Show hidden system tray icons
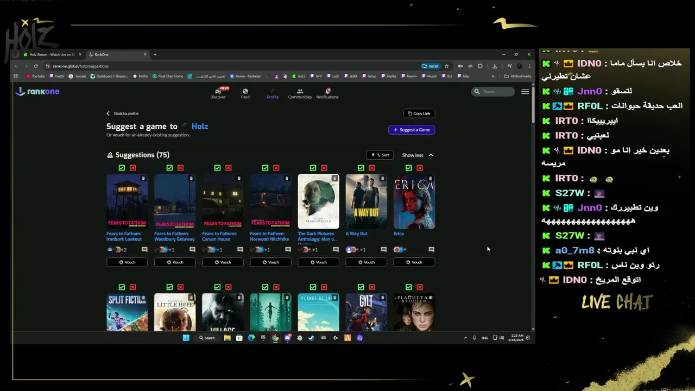695x391 pixels. (465, 338)
